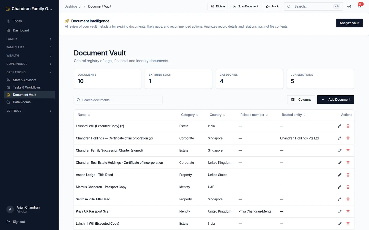369x230 pixels.
Task: Click the Expiring Soon stat card
Action: 178,79
